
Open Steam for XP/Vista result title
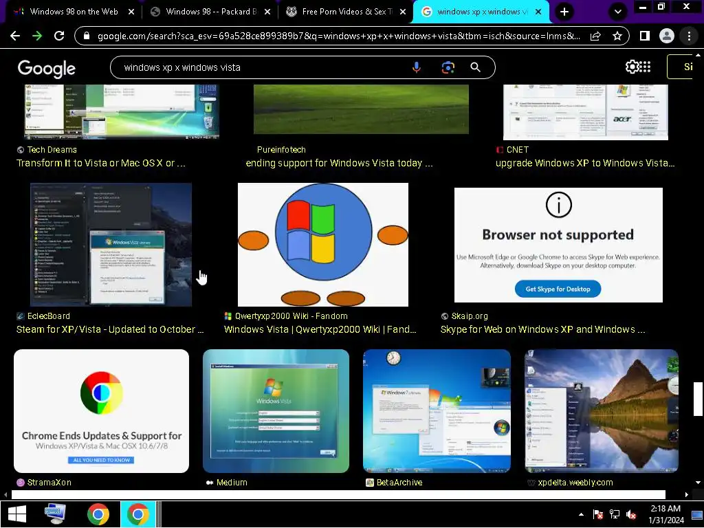click(110, 329)
